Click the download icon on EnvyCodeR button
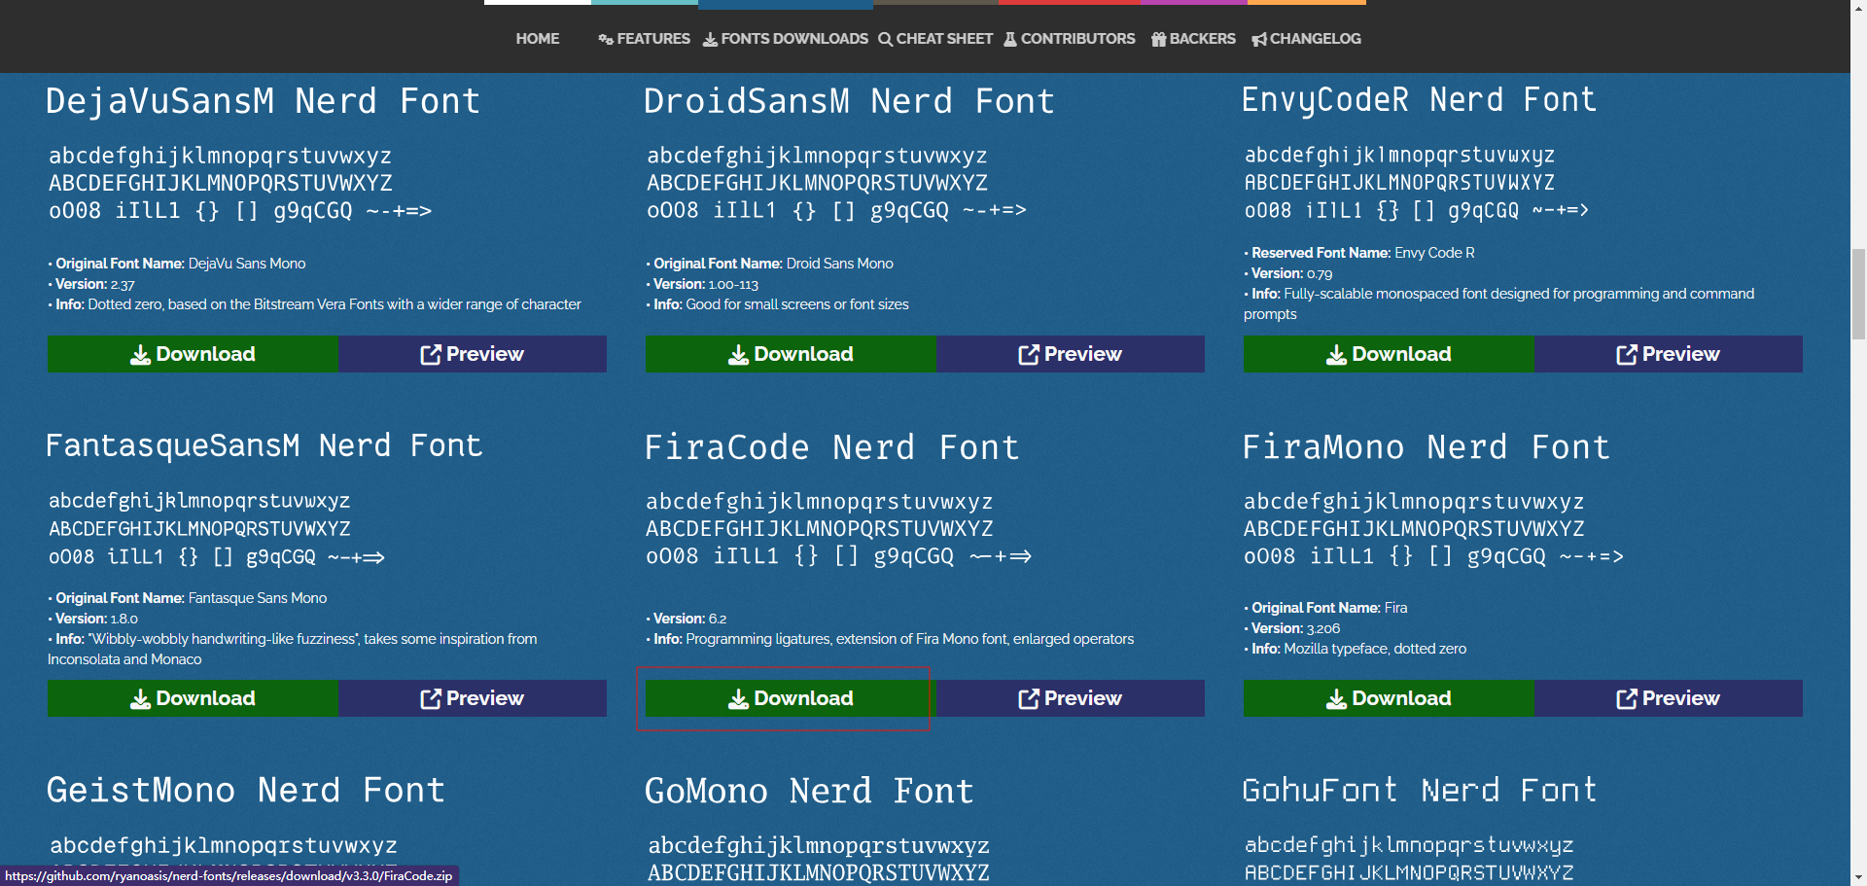The image size is (1867, 886). tap(1336, 355)
